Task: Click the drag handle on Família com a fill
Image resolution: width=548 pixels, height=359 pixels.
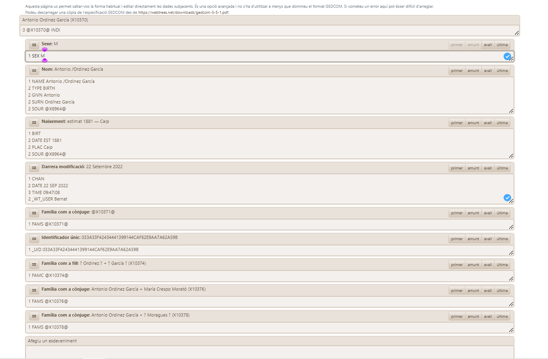Action: point(34,264)
